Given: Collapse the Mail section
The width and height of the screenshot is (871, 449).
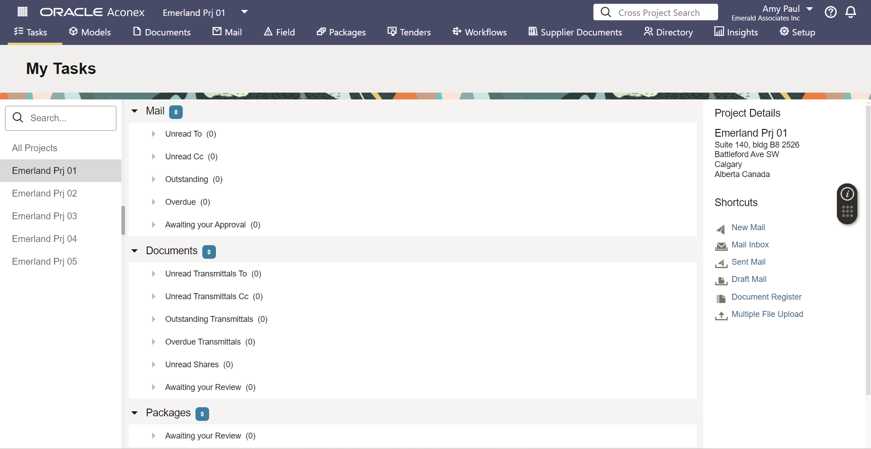Looking at the screenshot, I should pyautogui.click(x=135, y=111).
